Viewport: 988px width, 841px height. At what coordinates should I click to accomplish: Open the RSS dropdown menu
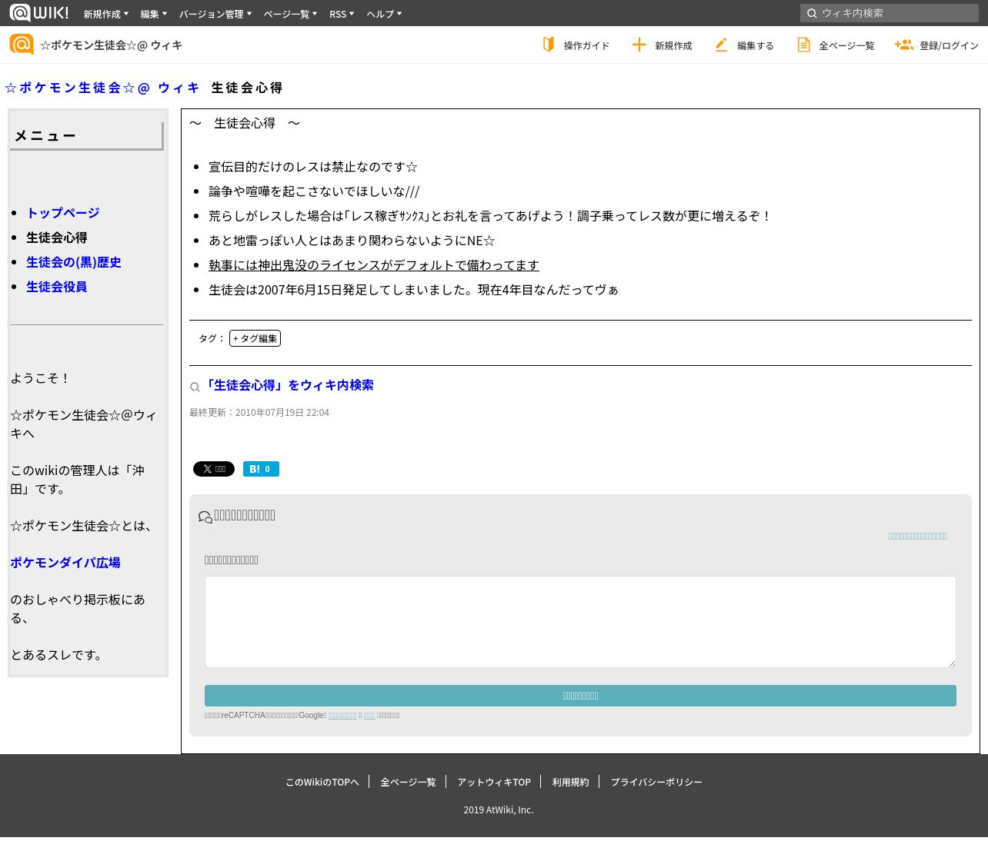(x=342, y=14)
